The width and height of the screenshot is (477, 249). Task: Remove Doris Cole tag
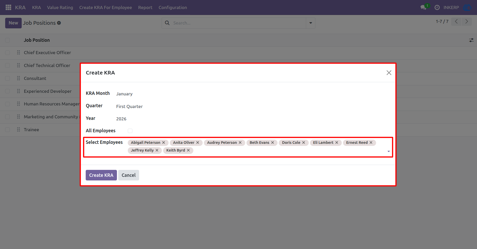pos(304,143)
